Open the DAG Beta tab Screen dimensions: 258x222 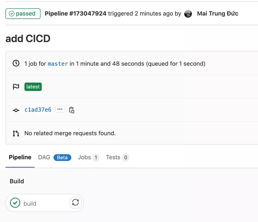[44, 157]
